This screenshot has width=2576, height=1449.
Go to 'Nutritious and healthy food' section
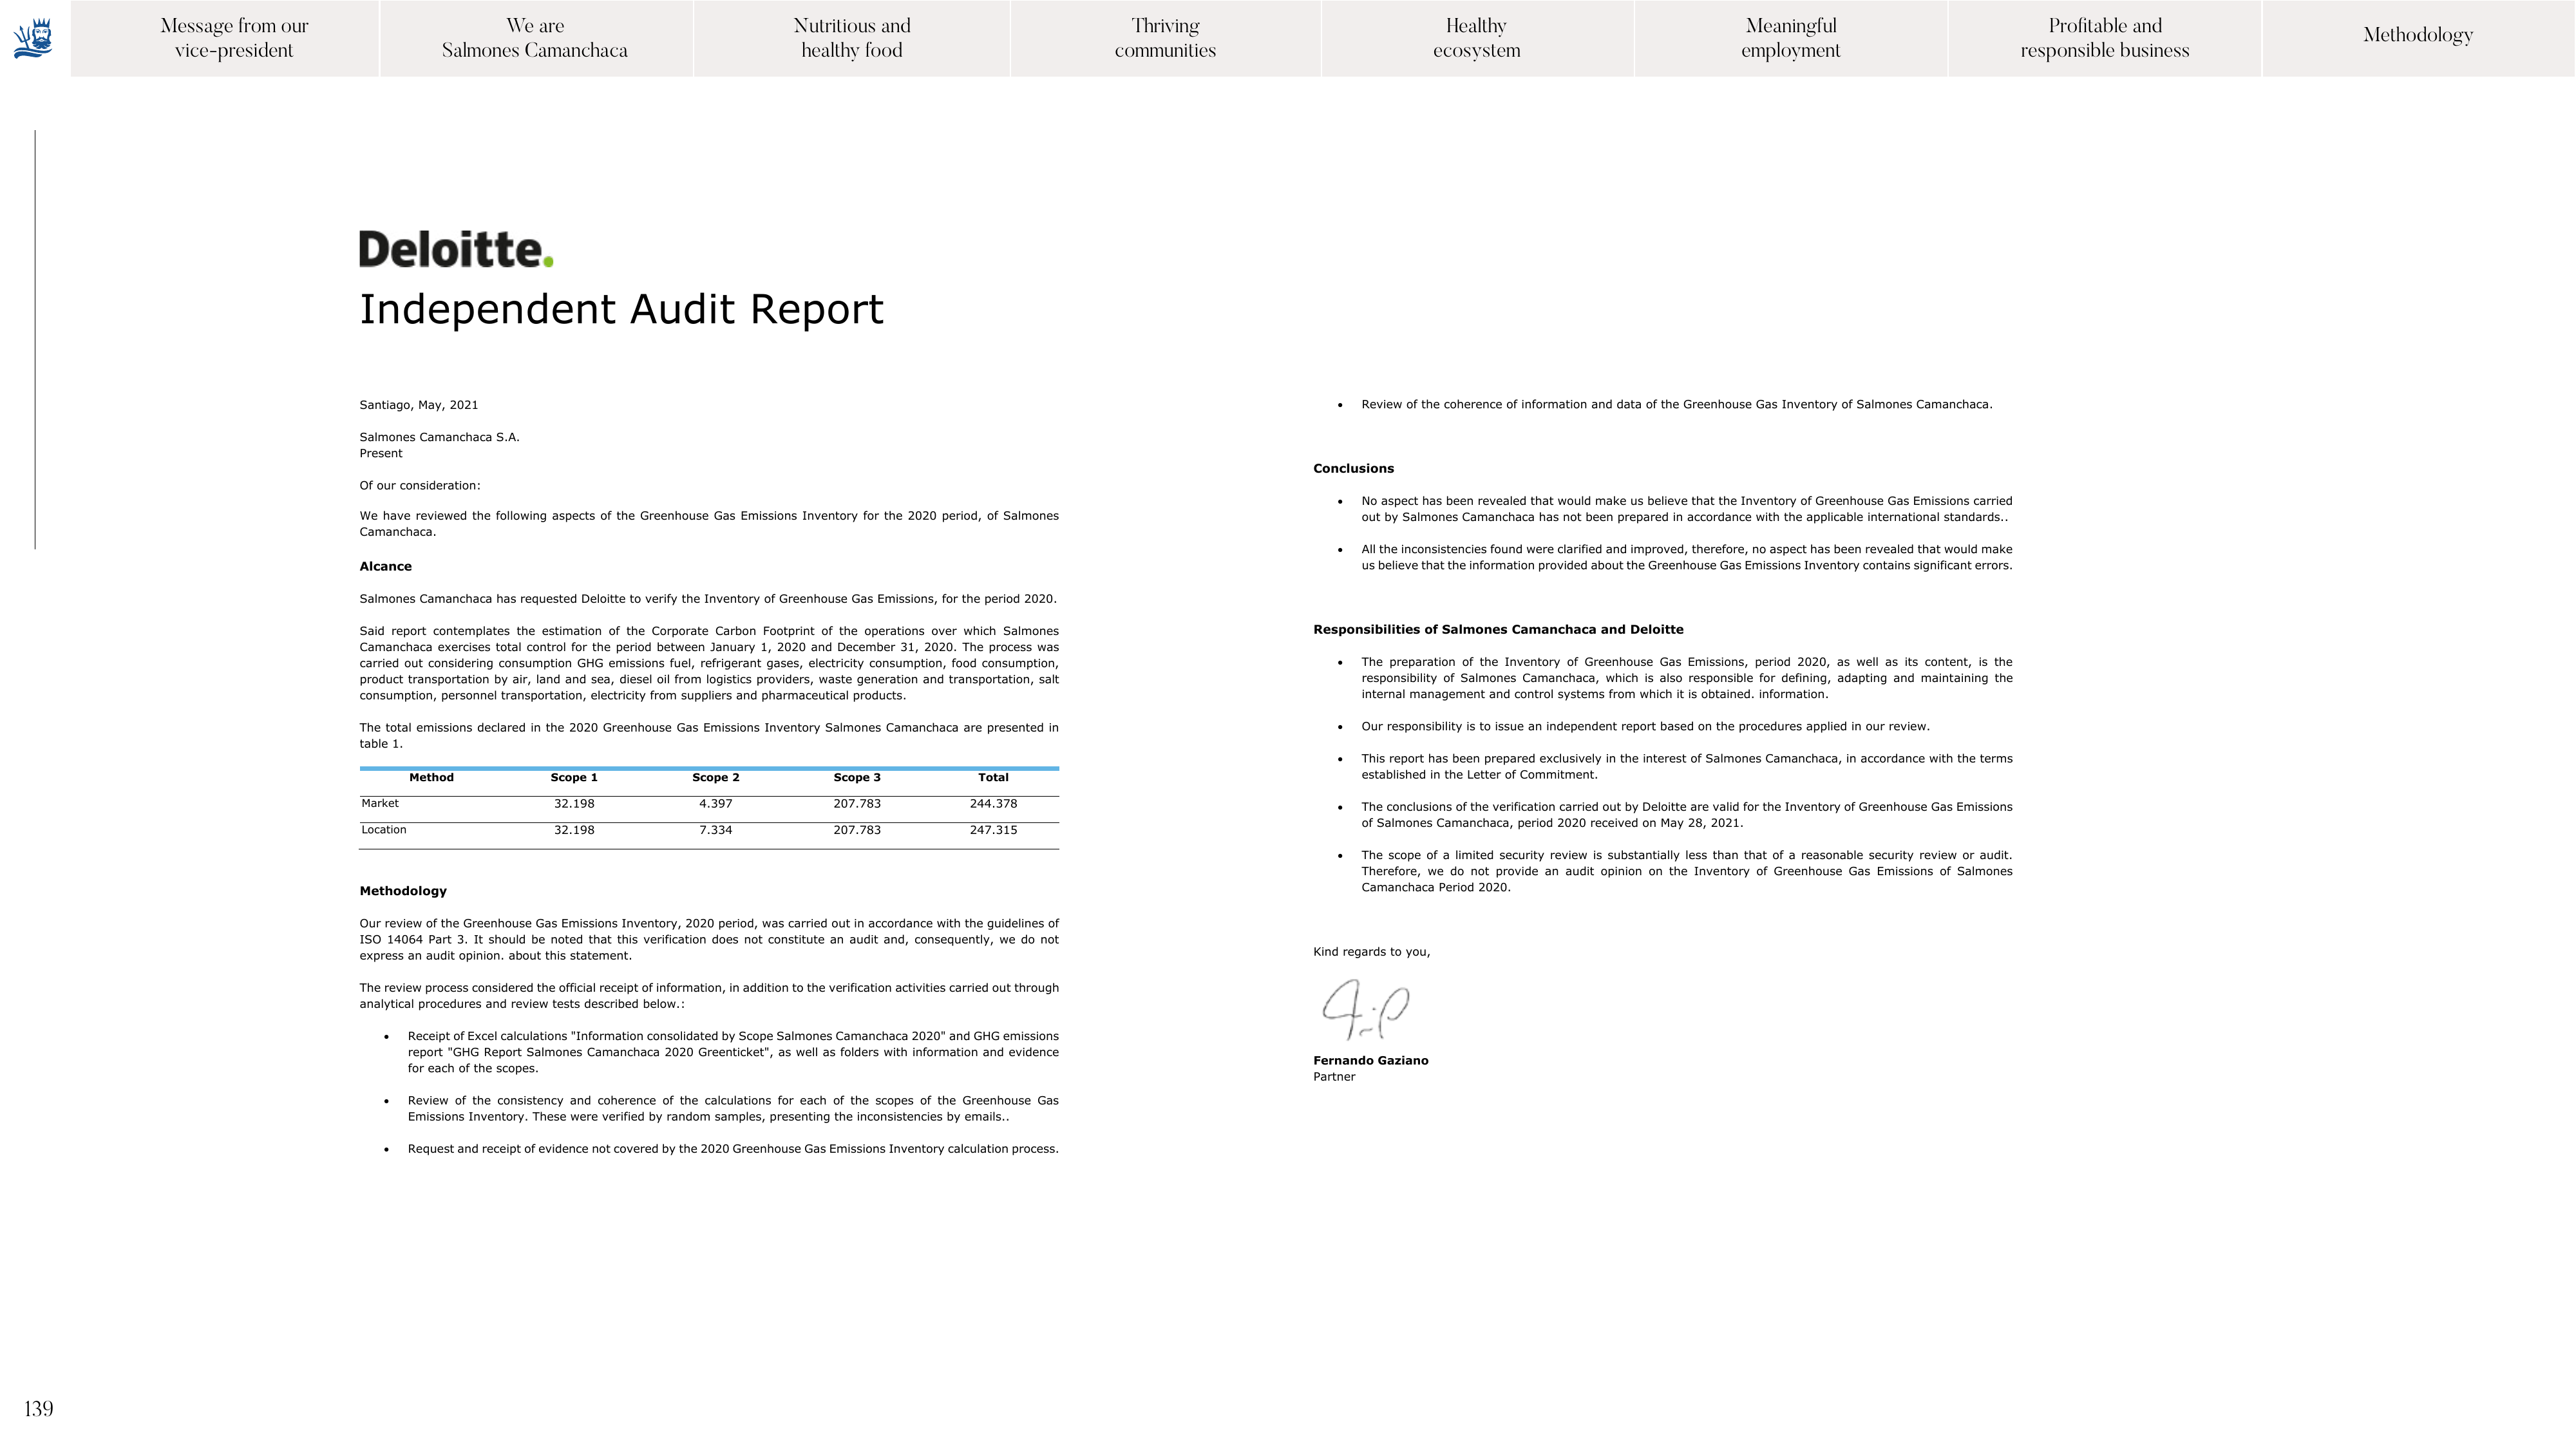pyautogui.click(x=852, y=38)
